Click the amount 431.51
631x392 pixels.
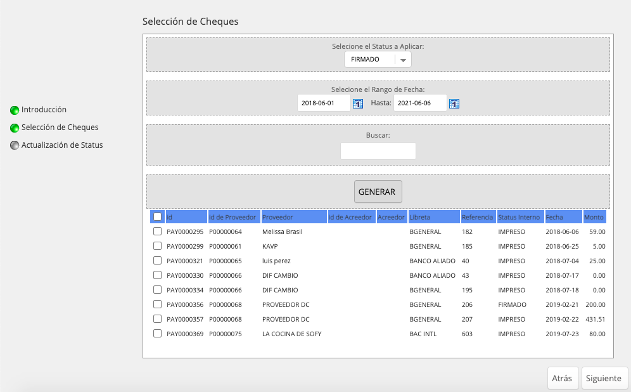pos(596,319)
